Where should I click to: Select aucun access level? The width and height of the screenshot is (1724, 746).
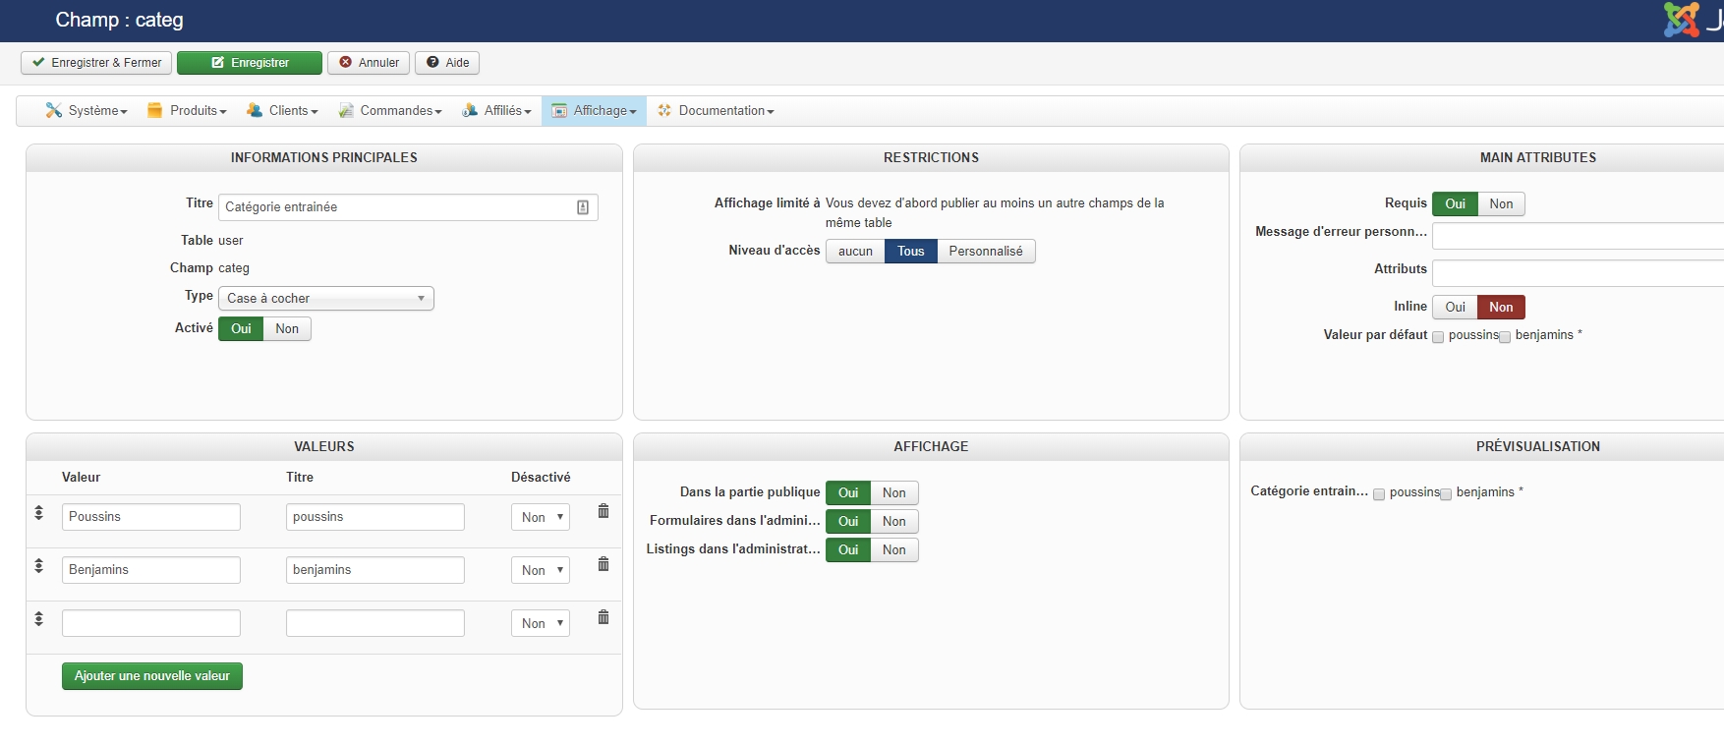855,252
